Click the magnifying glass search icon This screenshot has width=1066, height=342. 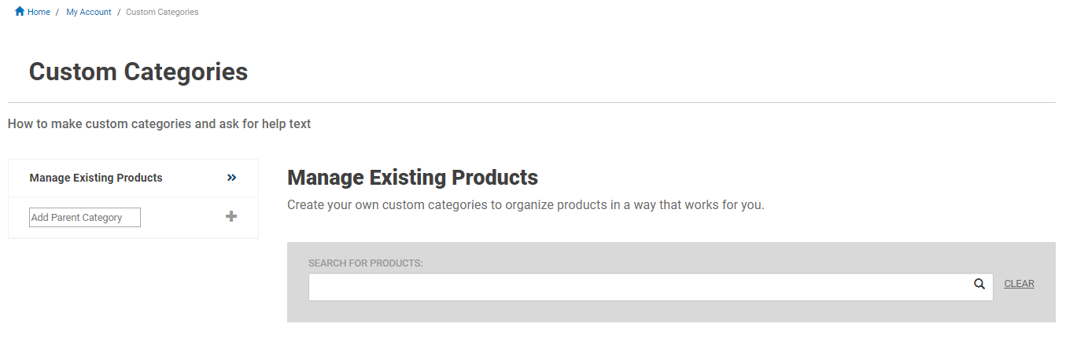979,285
